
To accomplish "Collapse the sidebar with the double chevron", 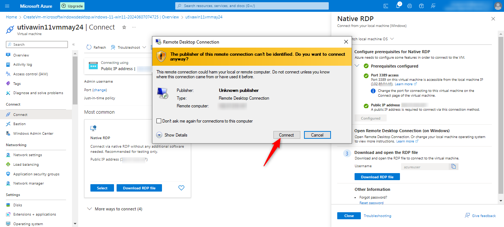I will (73, 44).
